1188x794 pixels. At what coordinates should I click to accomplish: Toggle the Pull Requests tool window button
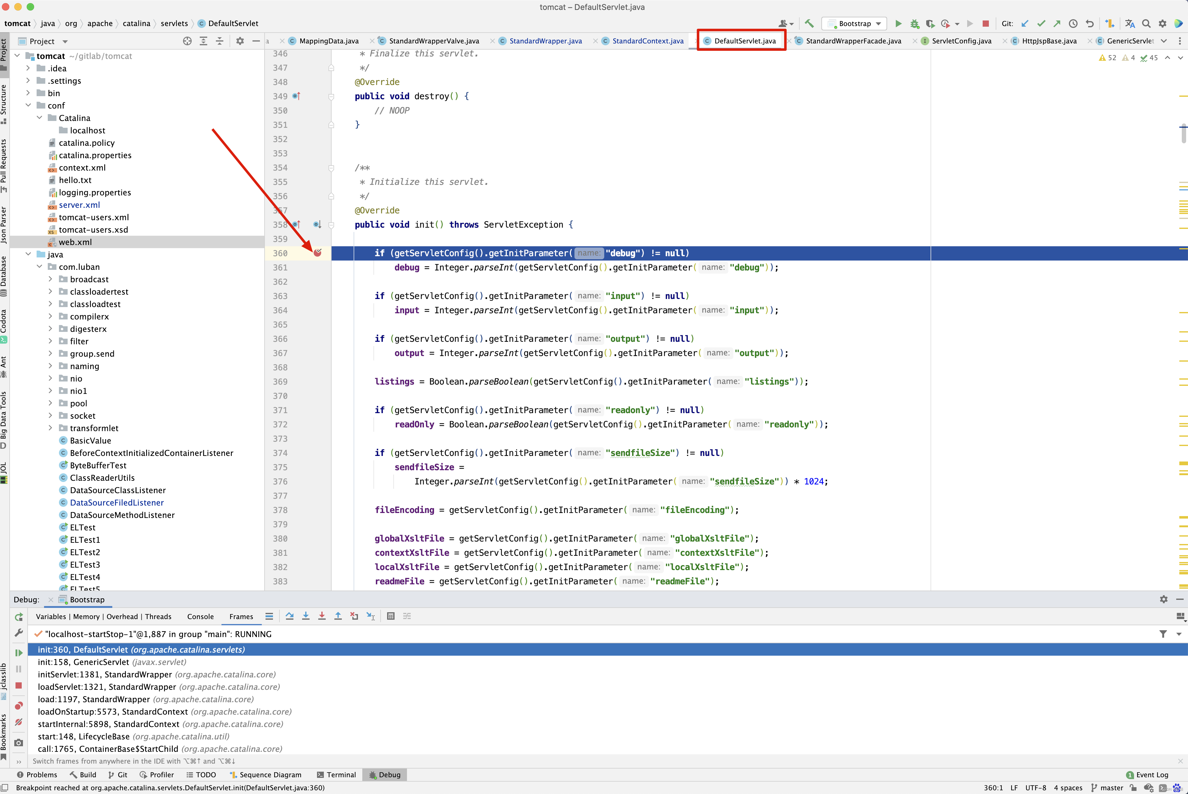coord(4,166)
